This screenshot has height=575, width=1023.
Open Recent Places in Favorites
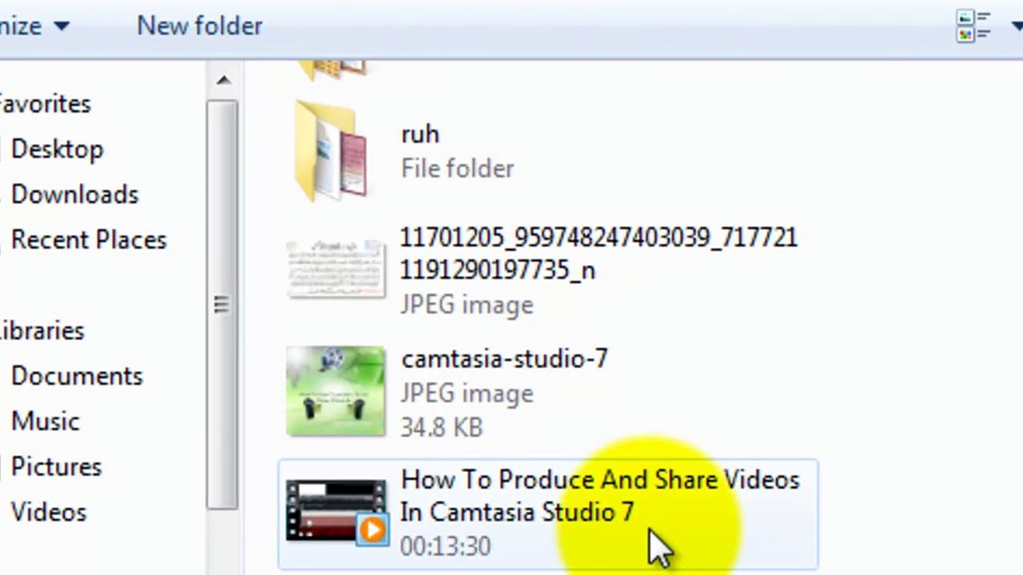coord(89,240)
